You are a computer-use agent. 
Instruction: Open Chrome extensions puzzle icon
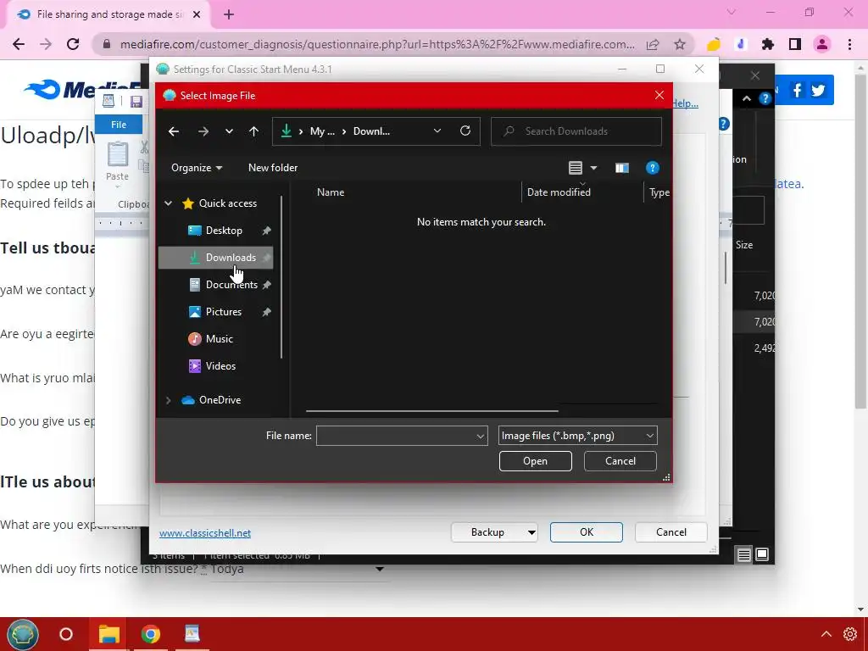(768, 44)
